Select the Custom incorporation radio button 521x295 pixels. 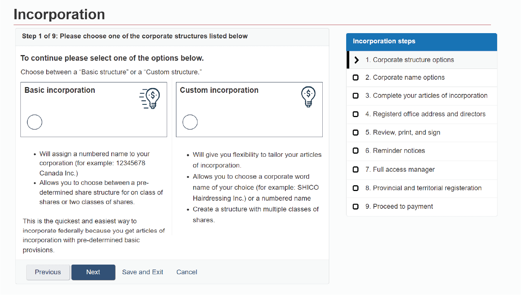tap(190, 122)
